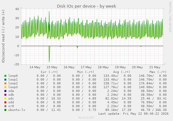This screenshot has height=121, width=173.
Task: Click the 'Last update' timestamp text
Action: (x=133, y=114)
